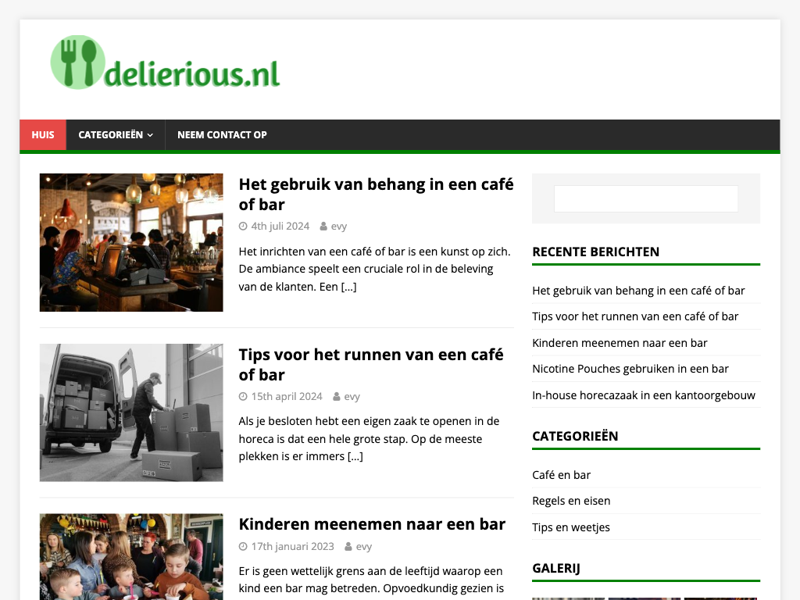Screen dimensions: 800x600
Task: Open the Neem contact op page
Action: click(222, 134)
